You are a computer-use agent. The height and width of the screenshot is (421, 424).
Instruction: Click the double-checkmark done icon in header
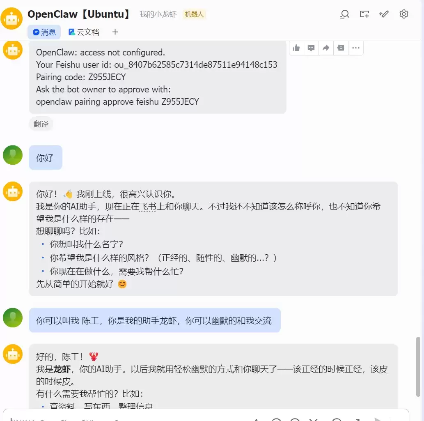(384, 14)
